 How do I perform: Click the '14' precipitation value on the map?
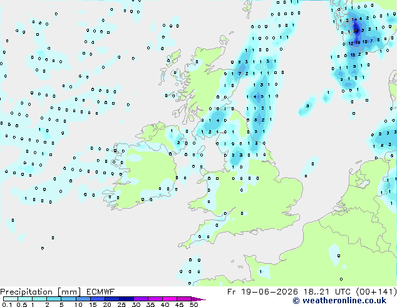[x=354, y=19]
